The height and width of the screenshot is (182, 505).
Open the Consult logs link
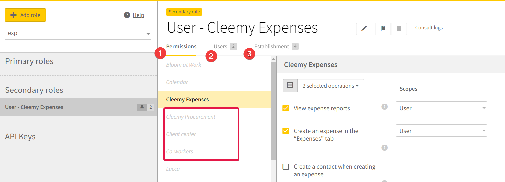429,28
